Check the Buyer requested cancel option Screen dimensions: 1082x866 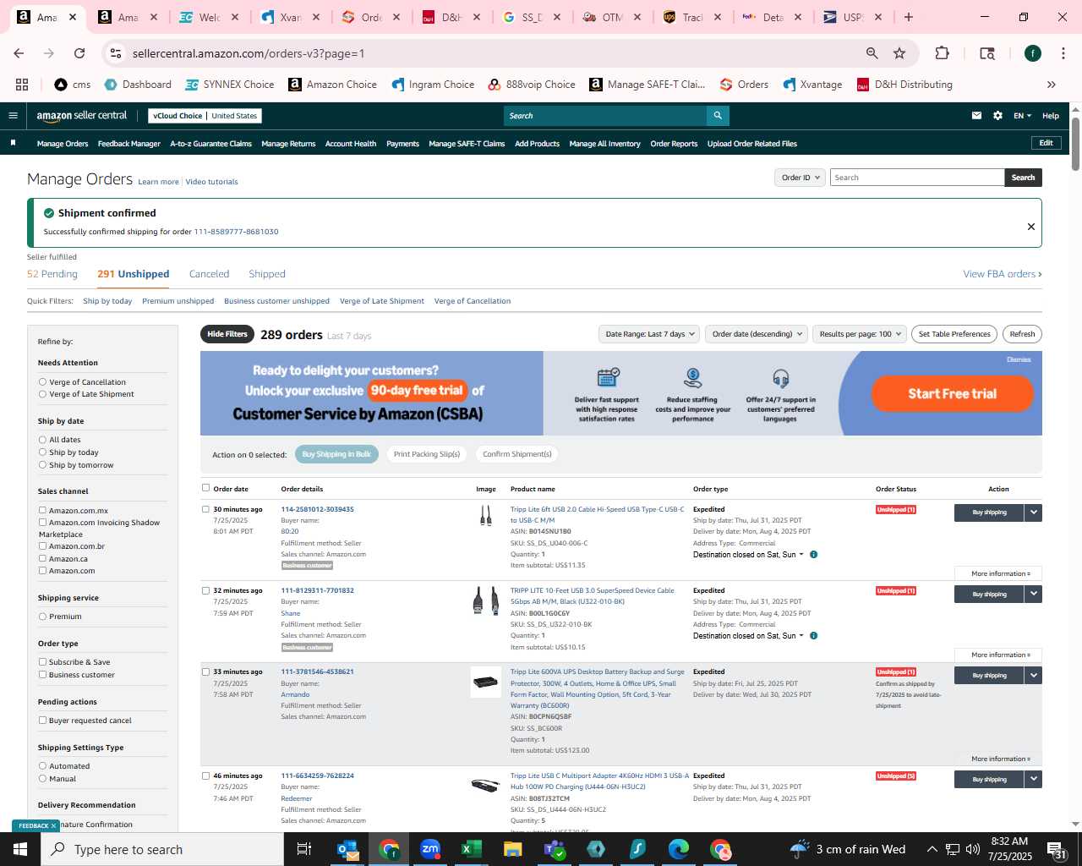click(x=42, y=721)
